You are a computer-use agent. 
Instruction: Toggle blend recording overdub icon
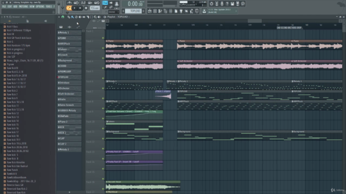(x=90, y=3)
